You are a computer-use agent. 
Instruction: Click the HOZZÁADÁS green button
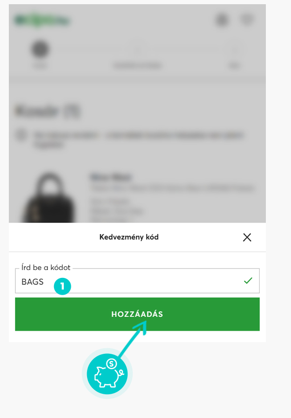(x=137, y=314)
